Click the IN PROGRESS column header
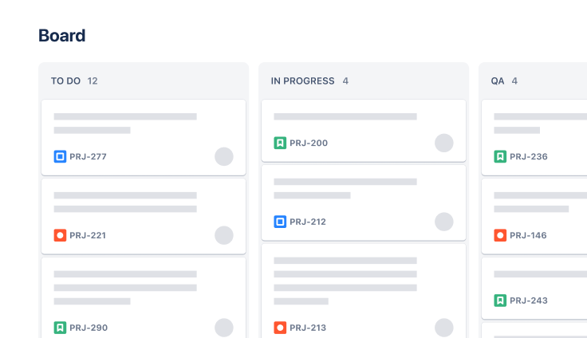 click(x=302, y=81)
